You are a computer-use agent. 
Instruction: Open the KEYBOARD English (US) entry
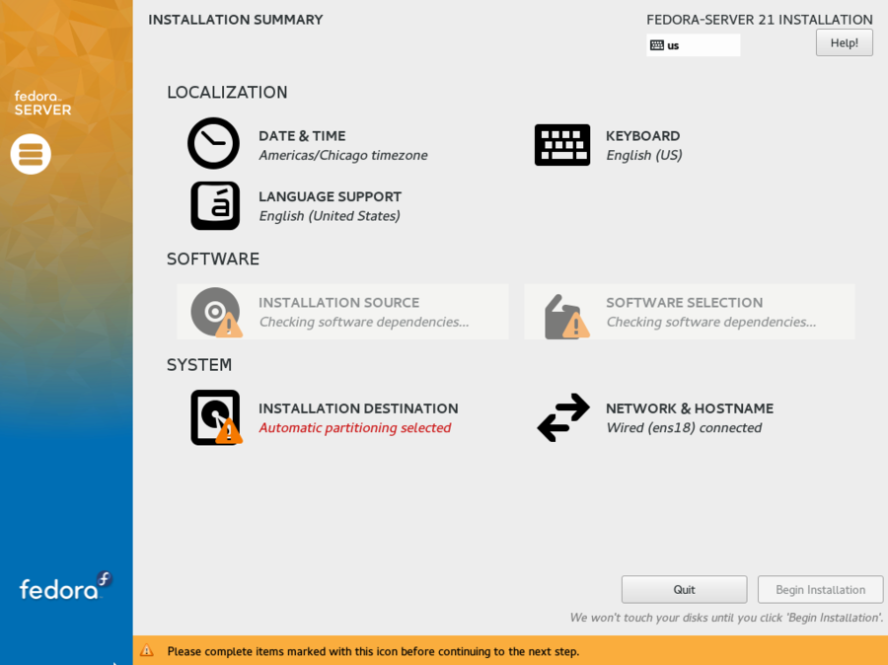(x=643, y=155)
